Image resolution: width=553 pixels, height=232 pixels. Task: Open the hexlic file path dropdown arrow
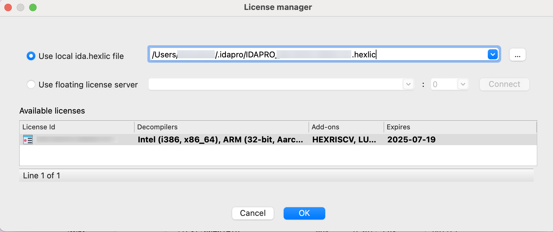(493, 54)
